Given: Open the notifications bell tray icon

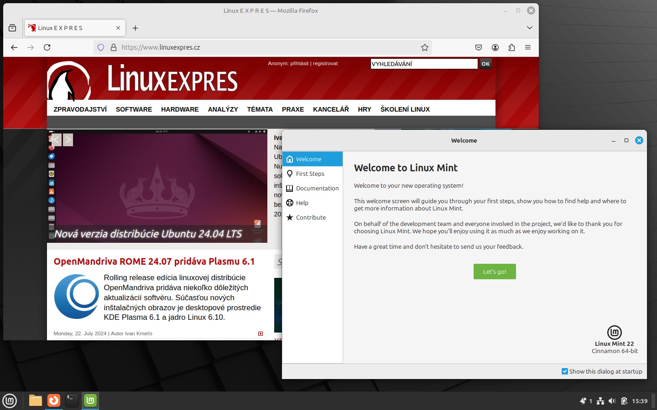Looking at the screenshot, I should tap(583, 401).
